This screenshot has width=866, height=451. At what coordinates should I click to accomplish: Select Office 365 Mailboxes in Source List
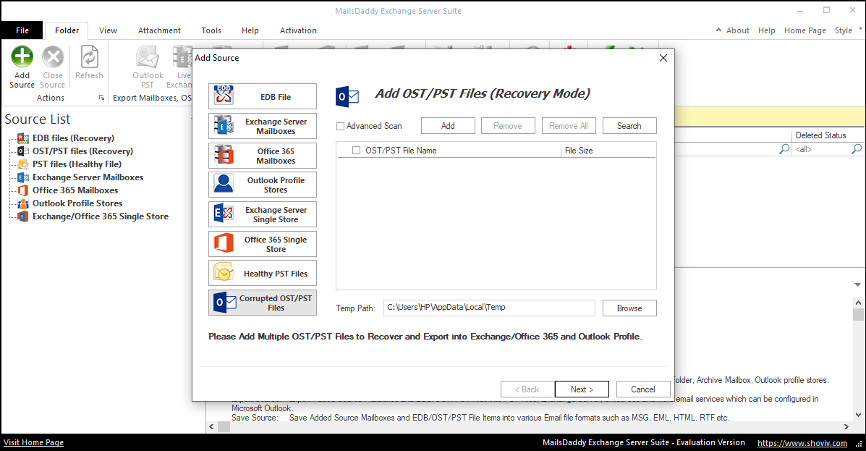(x=75, y=190)
